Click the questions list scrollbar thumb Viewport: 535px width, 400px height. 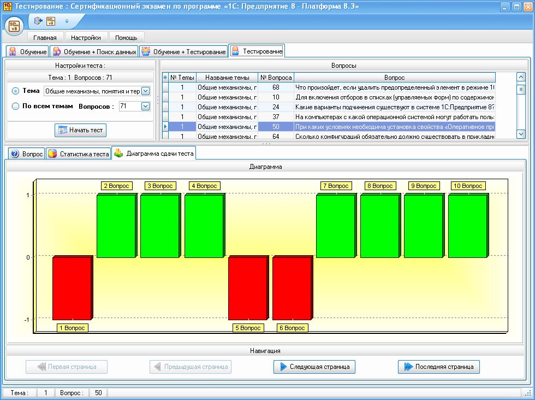[x=521, y=90]
